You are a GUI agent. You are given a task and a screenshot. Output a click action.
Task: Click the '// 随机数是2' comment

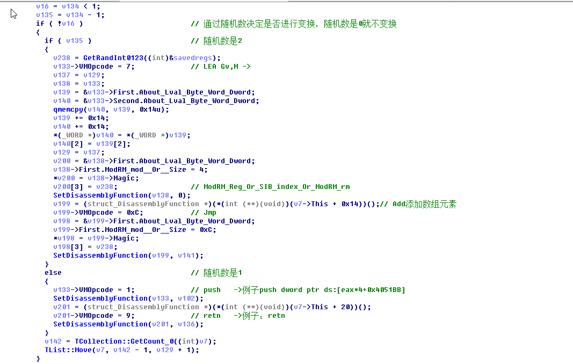(x=216, y=41)
